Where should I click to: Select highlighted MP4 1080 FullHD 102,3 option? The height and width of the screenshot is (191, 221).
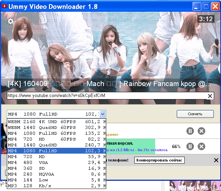[x=57, y=151]
